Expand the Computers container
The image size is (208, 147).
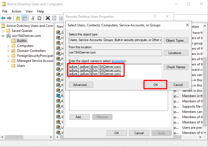point(8,46)
